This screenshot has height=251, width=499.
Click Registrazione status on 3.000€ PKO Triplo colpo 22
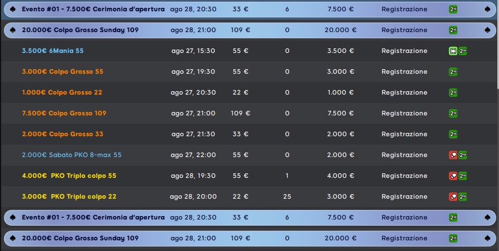click(404, 196)
